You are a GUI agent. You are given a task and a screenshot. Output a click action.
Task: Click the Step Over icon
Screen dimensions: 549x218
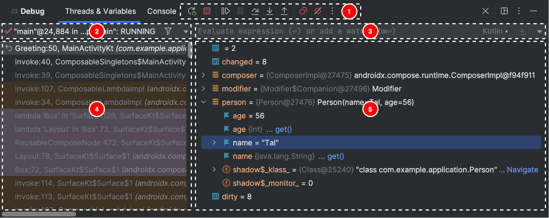pos(255,11)
